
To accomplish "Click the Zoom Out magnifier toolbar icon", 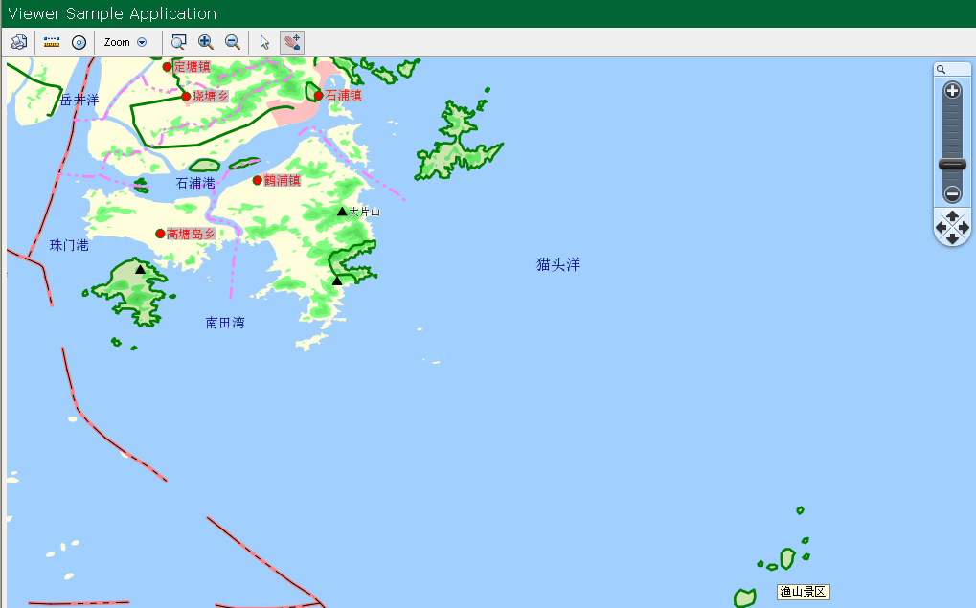I will 232,42.
